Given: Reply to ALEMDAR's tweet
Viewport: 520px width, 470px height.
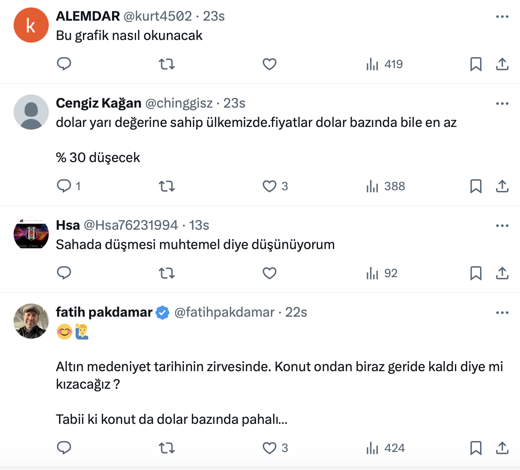Looking at the screenshot, I should click(64, 64).
